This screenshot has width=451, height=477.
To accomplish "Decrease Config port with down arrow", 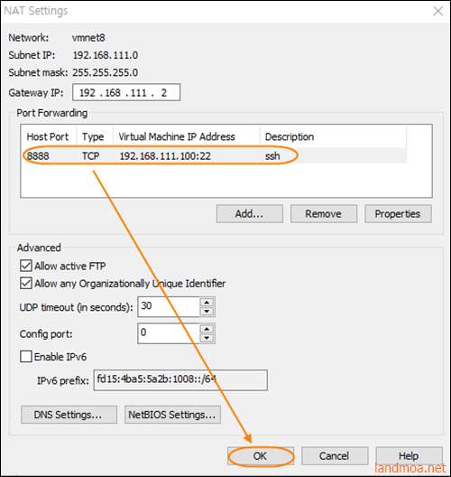I will coord(207,338).
